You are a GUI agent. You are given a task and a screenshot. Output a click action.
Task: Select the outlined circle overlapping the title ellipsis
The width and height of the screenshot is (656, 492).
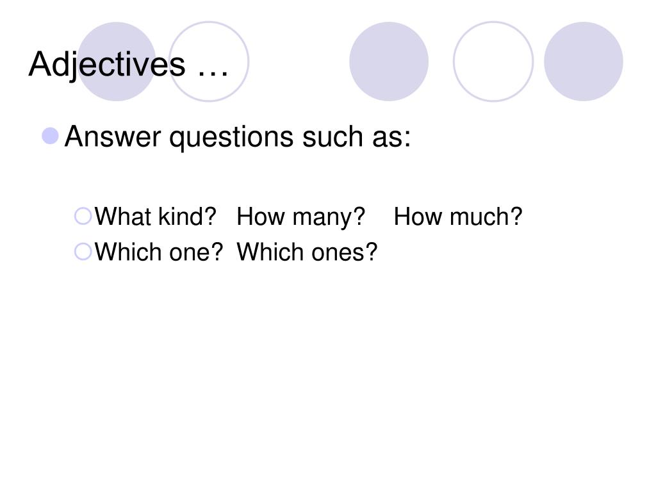pyautogui.click(x=209, y=61)
